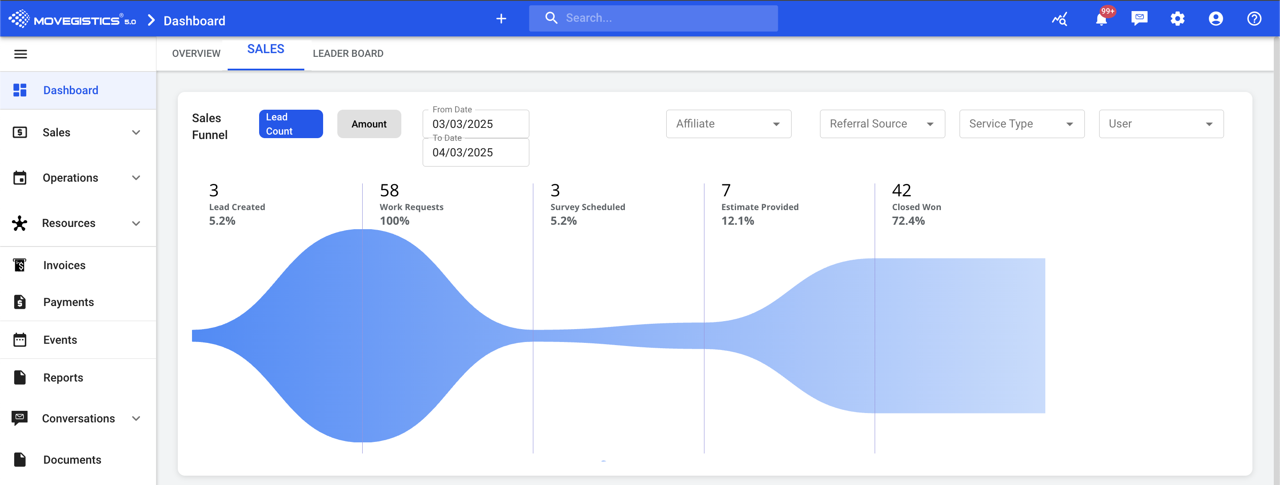Open the Service Type dropdown

pyautogui.click(x=1021, y=123)
